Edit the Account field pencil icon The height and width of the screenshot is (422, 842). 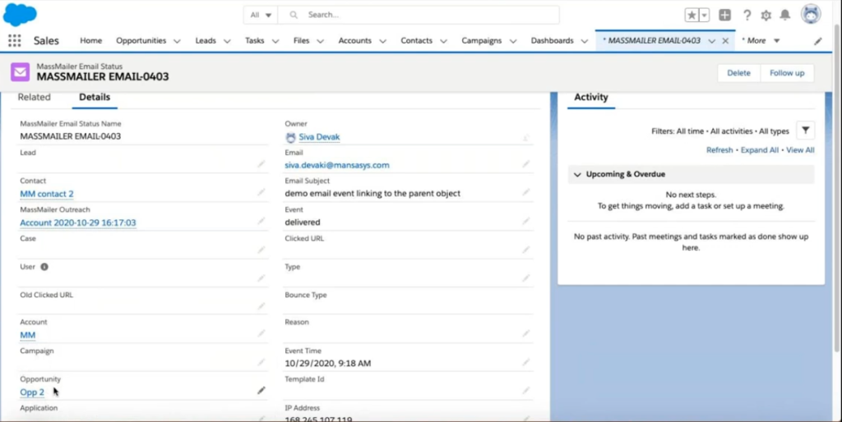[x=261, y=333]
